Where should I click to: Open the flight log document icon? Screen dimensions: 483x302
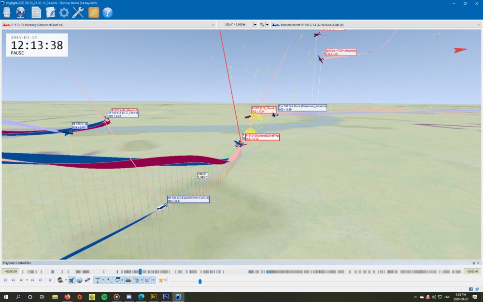(36, 13)
